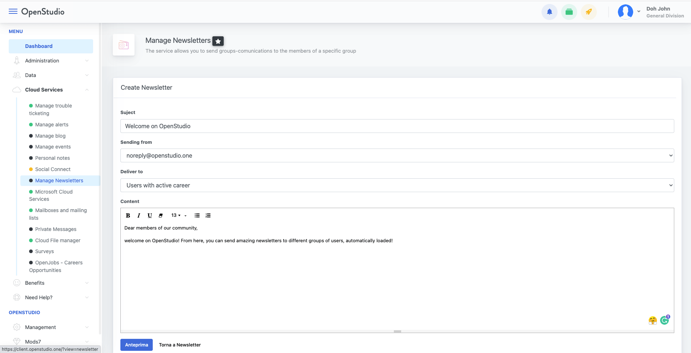This screenshot has height=353, width=691.
Task: Click the Subject input field
Action: [x=397, y=126]
